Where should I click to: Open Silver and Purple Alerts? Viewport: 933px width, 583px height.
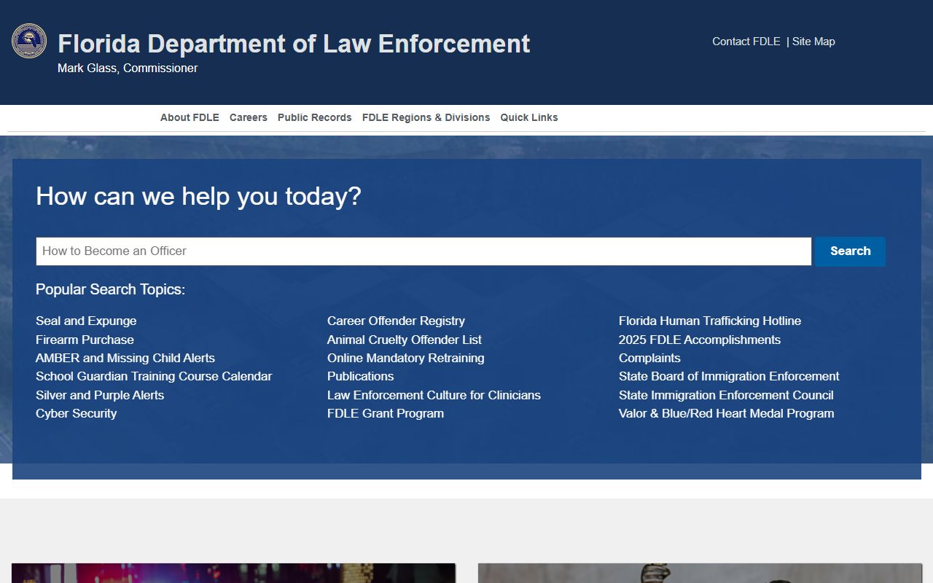pyautogui.click(x=100, y=395)
